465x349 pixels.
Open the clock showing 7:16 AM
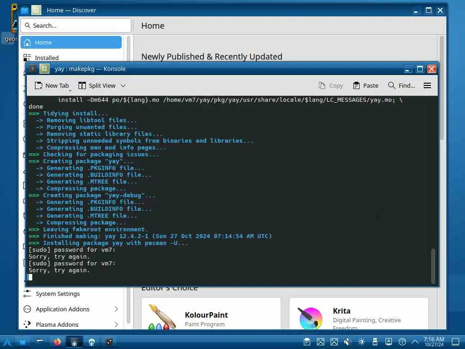point(434,342)
